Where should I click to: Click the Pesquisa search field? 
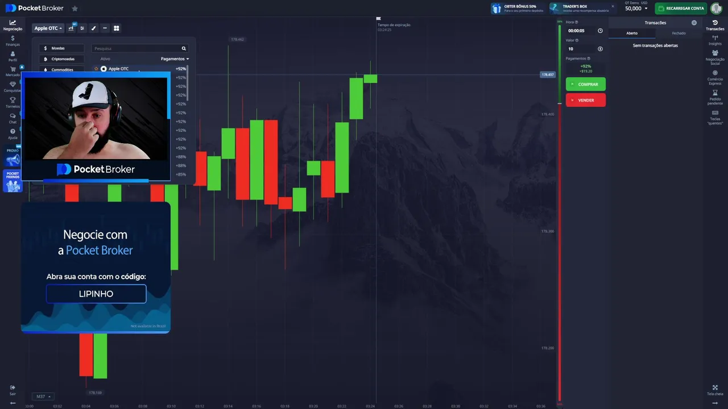point(136,48)
